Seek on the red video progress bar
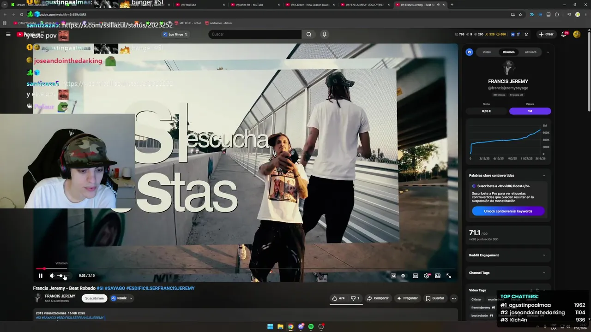This screenshot has height=332, width=591. [245, 268]
